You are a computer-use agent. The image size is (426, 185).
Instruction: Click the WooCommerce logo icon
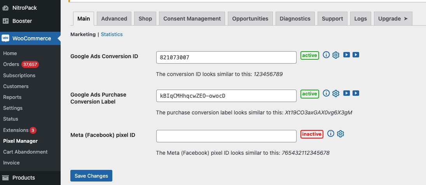click(5, 38)
